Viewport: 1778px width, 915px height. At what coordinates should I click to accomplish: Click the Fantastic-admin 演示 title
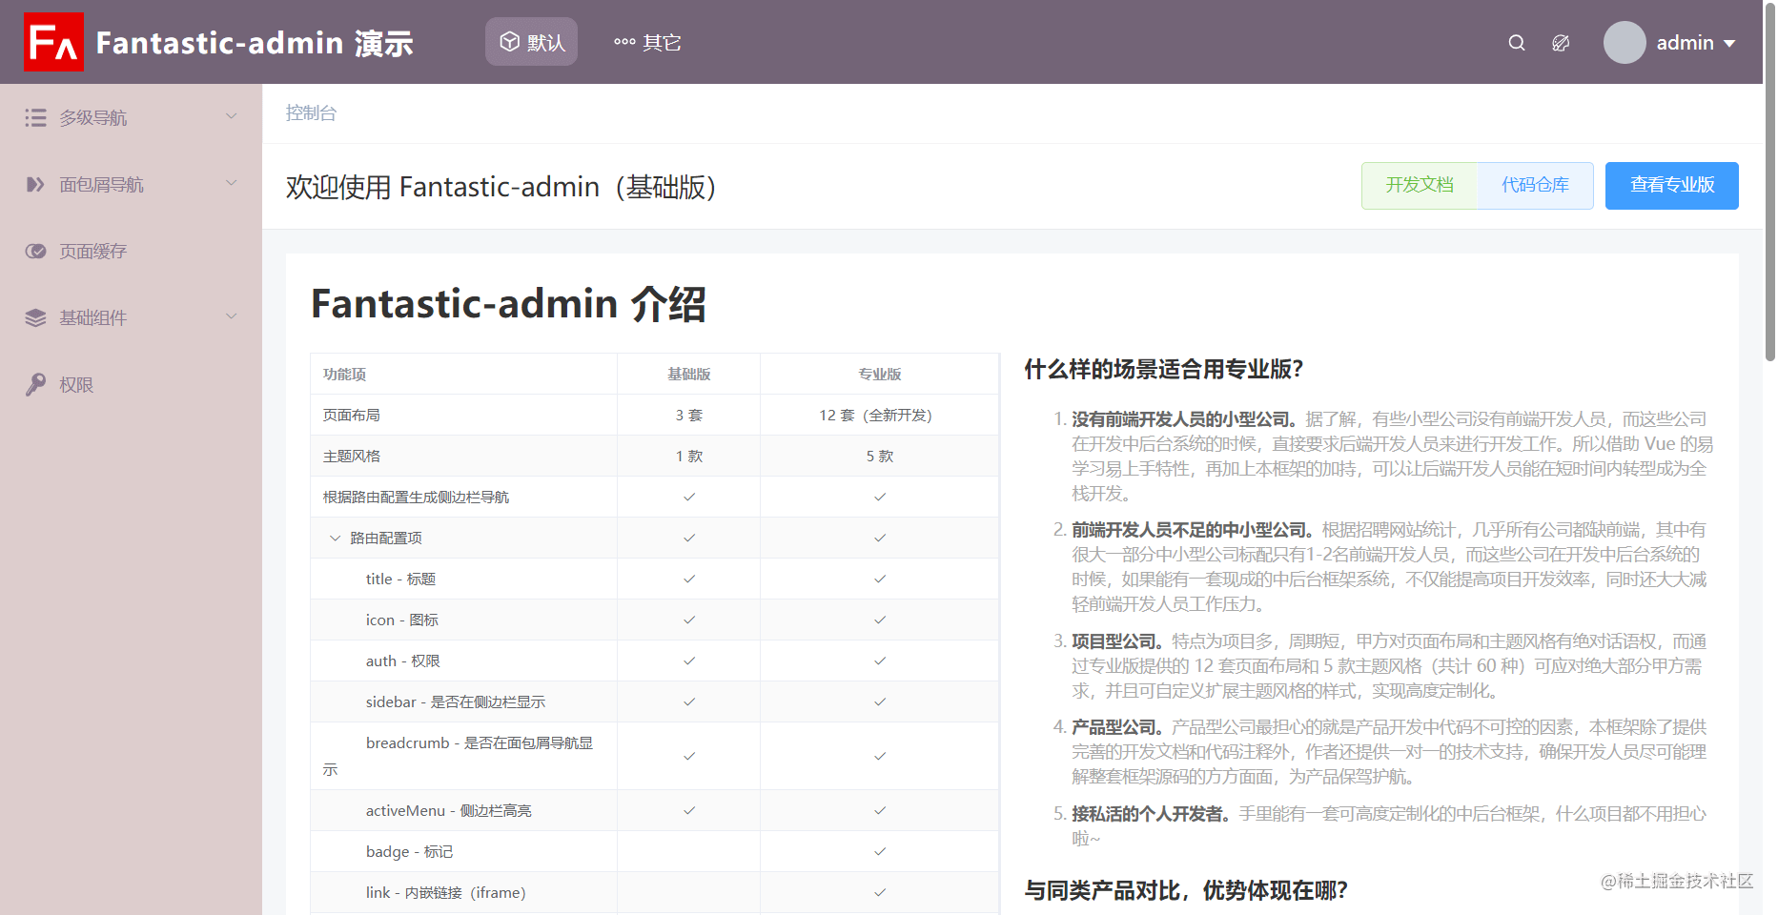coord(255,43)
